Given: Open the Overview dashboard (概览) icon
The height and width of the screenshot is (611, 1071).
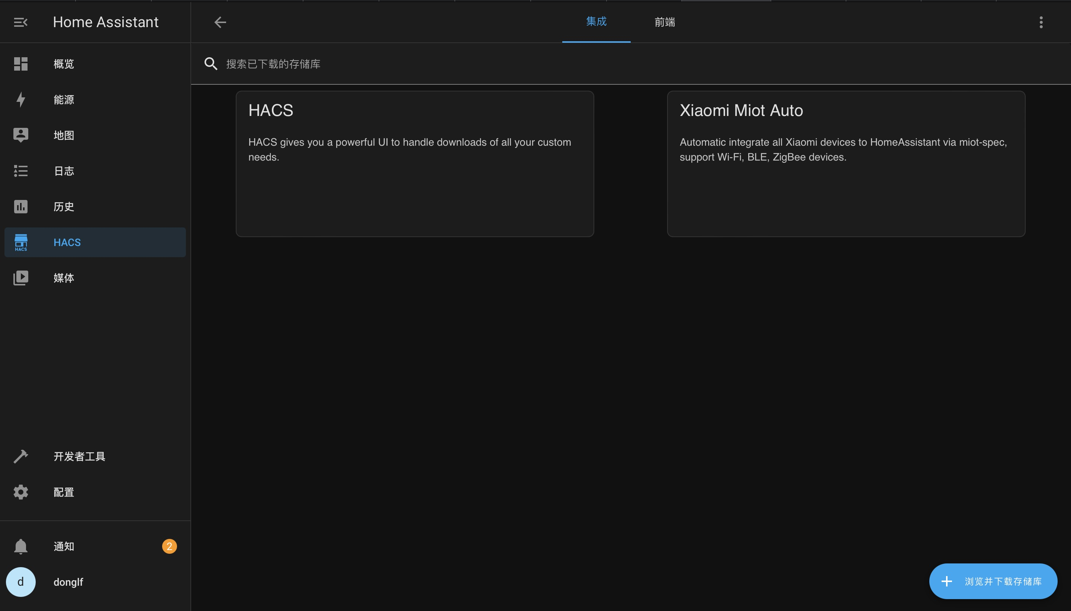Looking at the screenshot, I should click(20, 64).
